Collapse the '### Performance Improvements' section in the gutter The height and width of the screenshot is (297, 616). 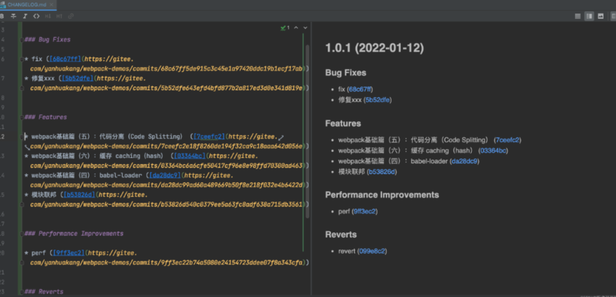click(x=21, y=234)
